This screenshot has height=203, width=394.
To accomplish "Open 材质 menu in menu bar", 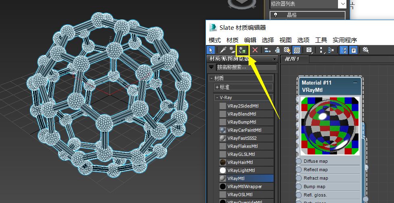I will [232, 40].
